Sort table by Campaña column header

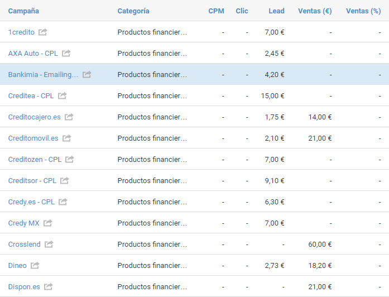coord(23,11)
